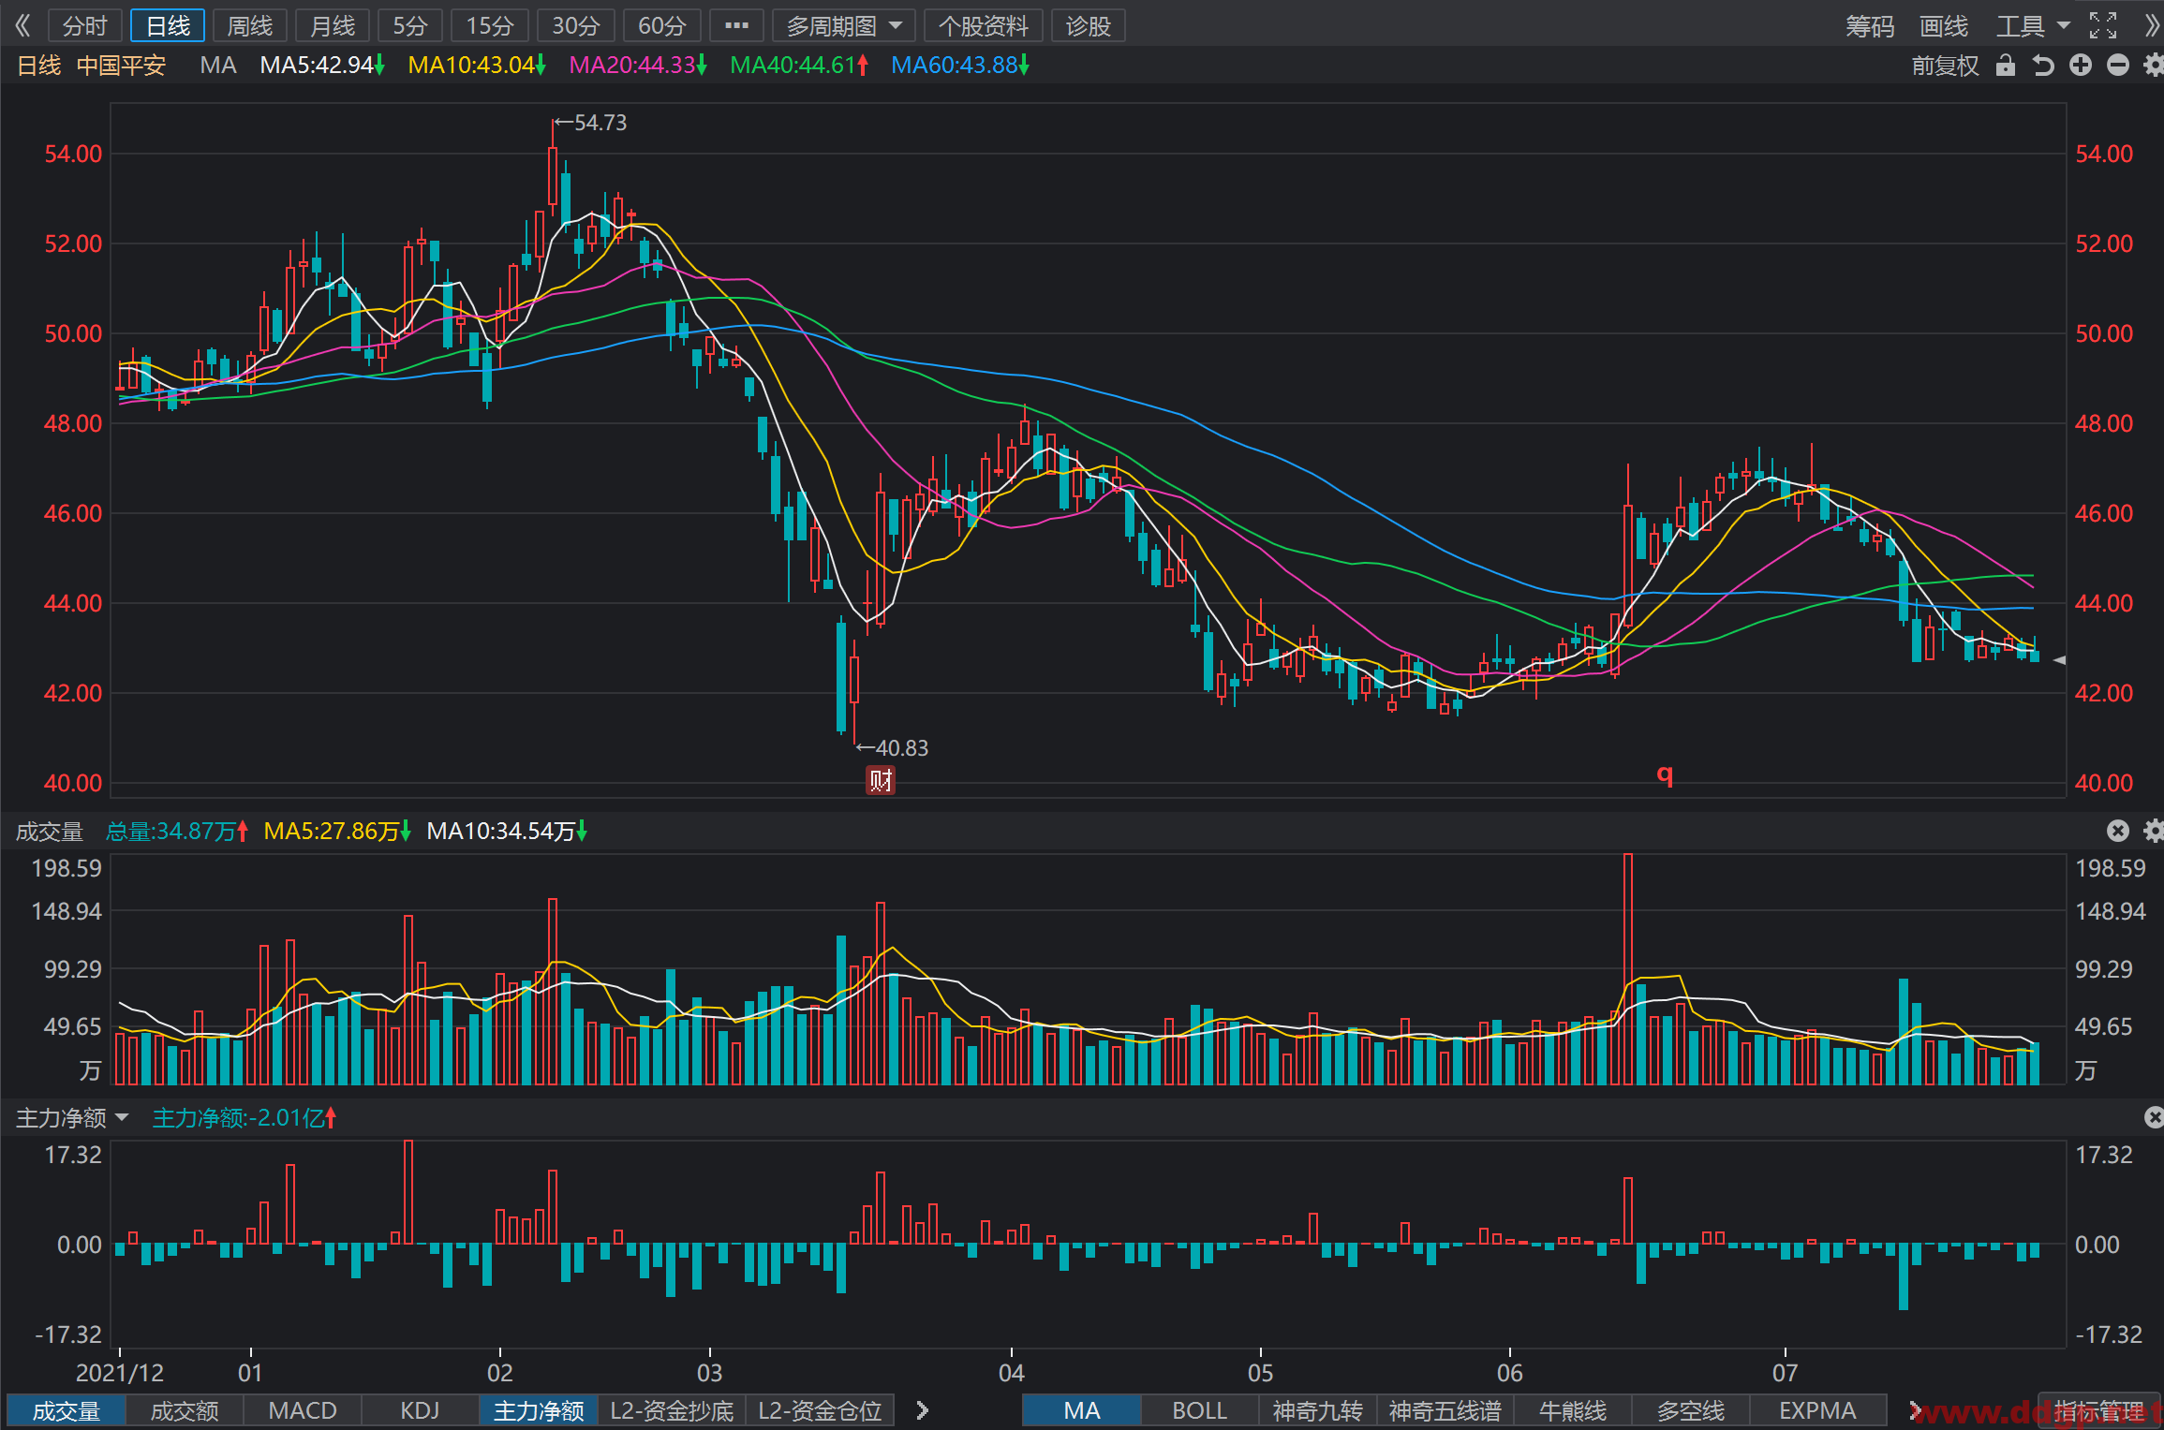Open 画线 drawing tools

(x=1944, y=25)
